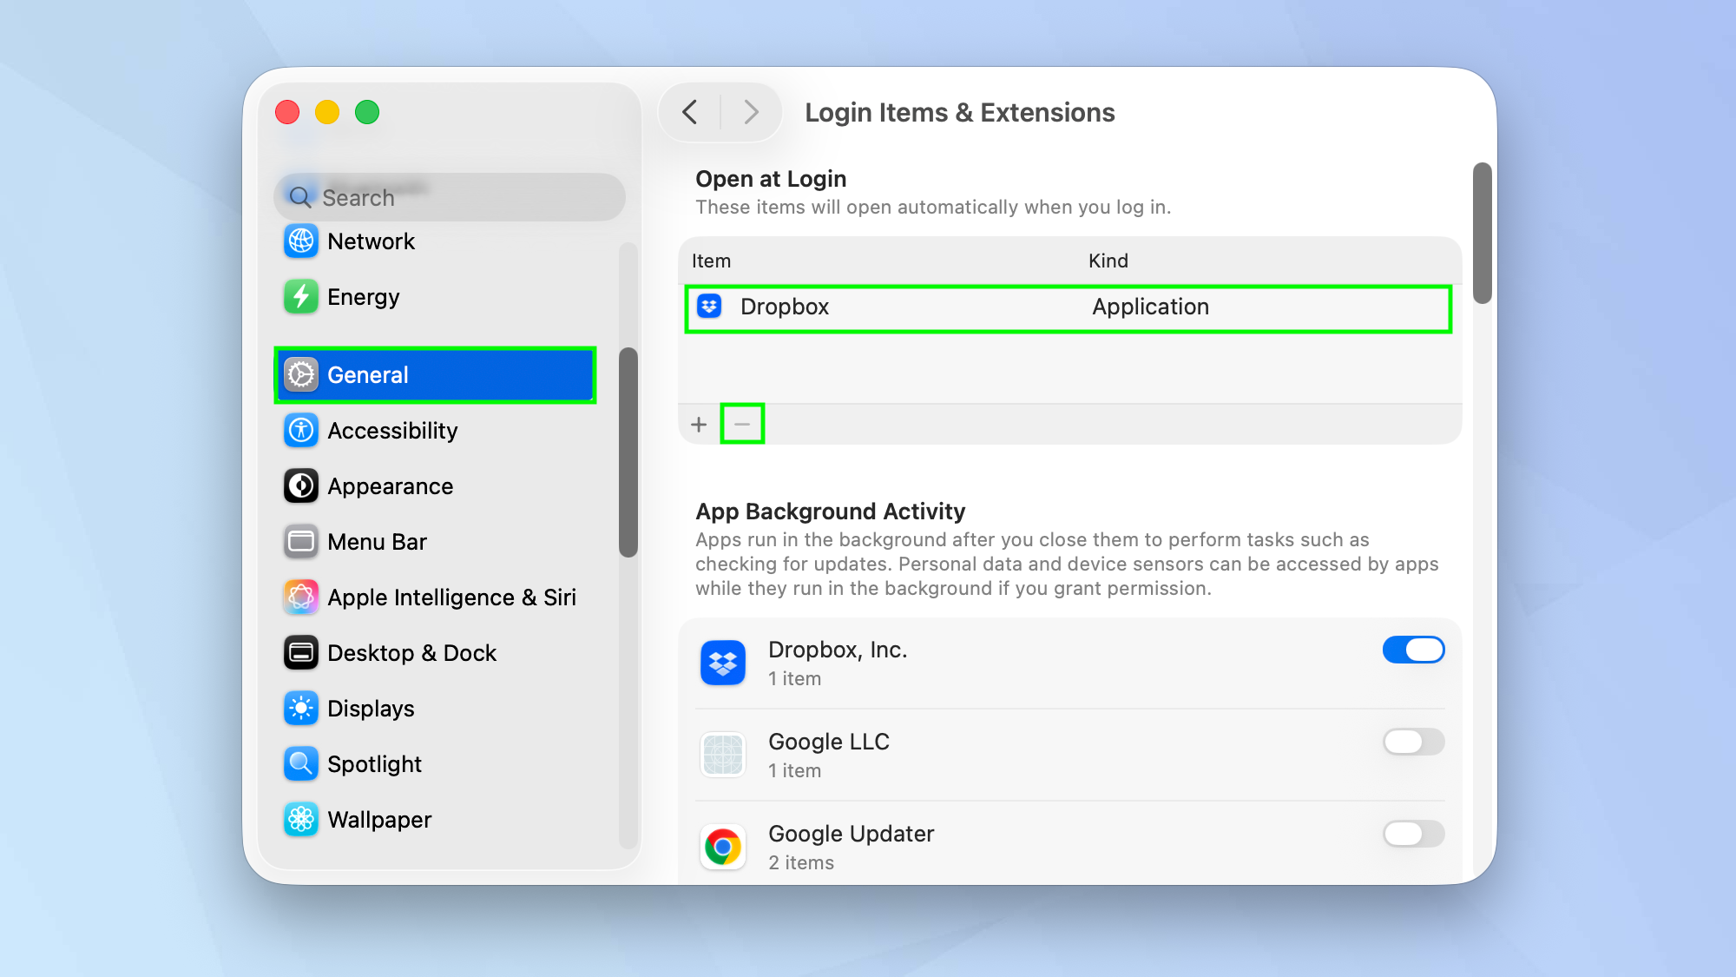1736x977 pixels.
Task: Open Accessibility settings
Action: coord(392,430)
